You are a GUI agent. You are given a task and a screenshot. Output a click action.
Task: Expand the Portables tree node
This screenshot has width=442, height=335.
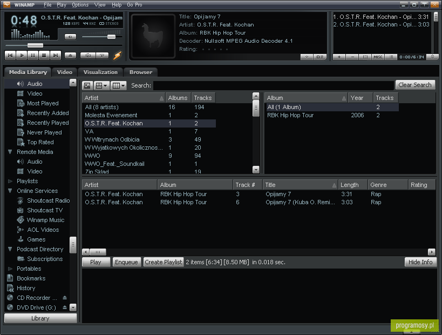(10, 269)
